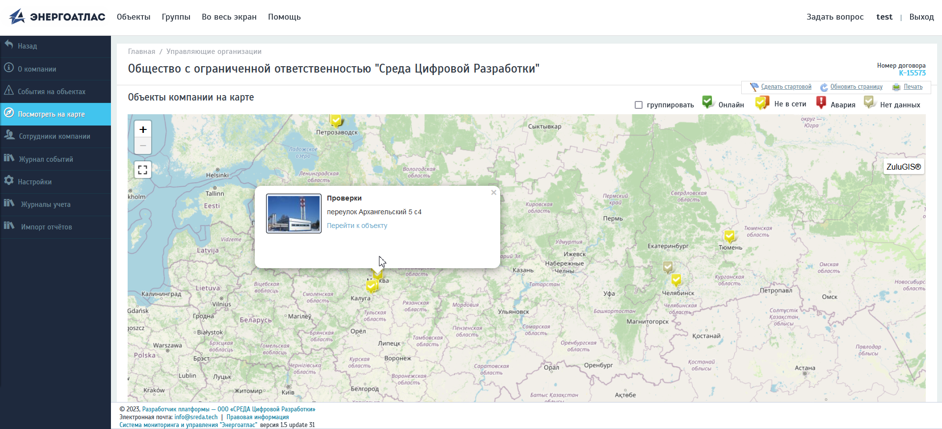Viewport: 942px width, 429px height.
Task: Click Обновить страницу link
Action: (x=856, y=87)
